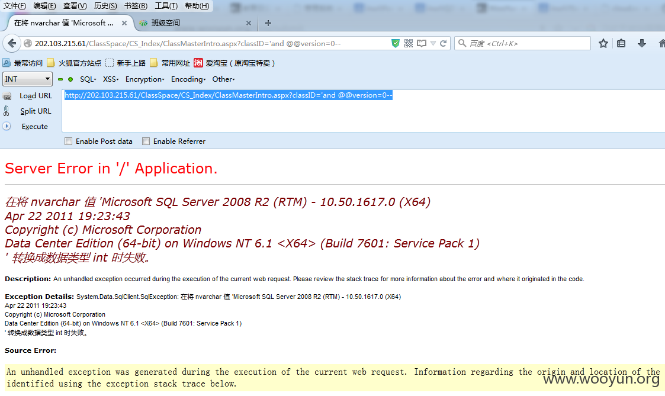Open the 文件(F) menu

[15, 5]
